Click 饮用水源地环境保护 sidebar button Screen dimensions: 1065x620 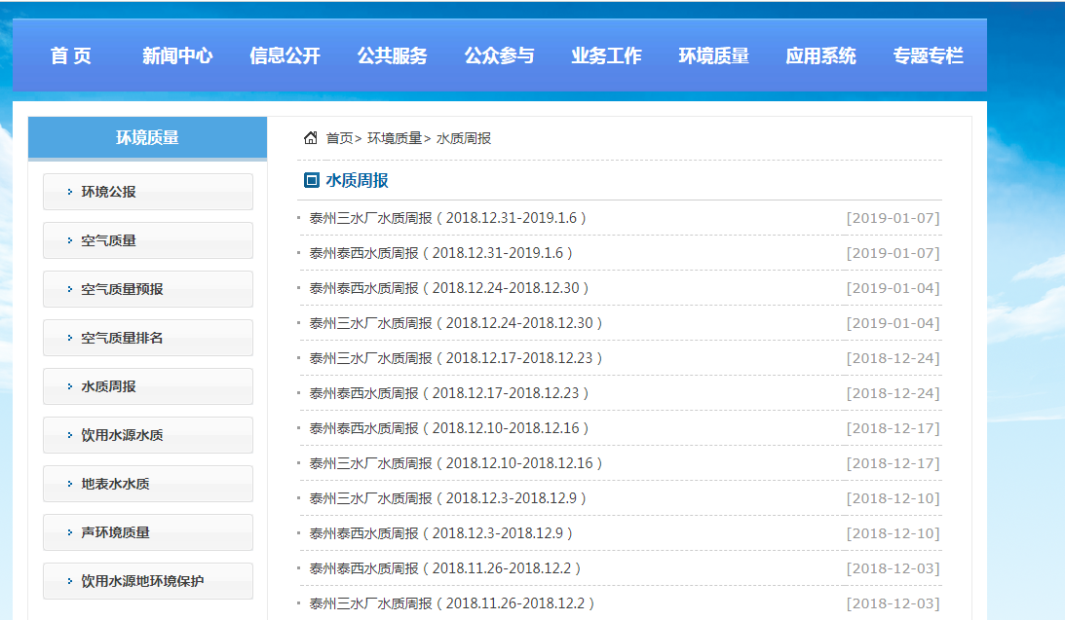pos(147,581)
